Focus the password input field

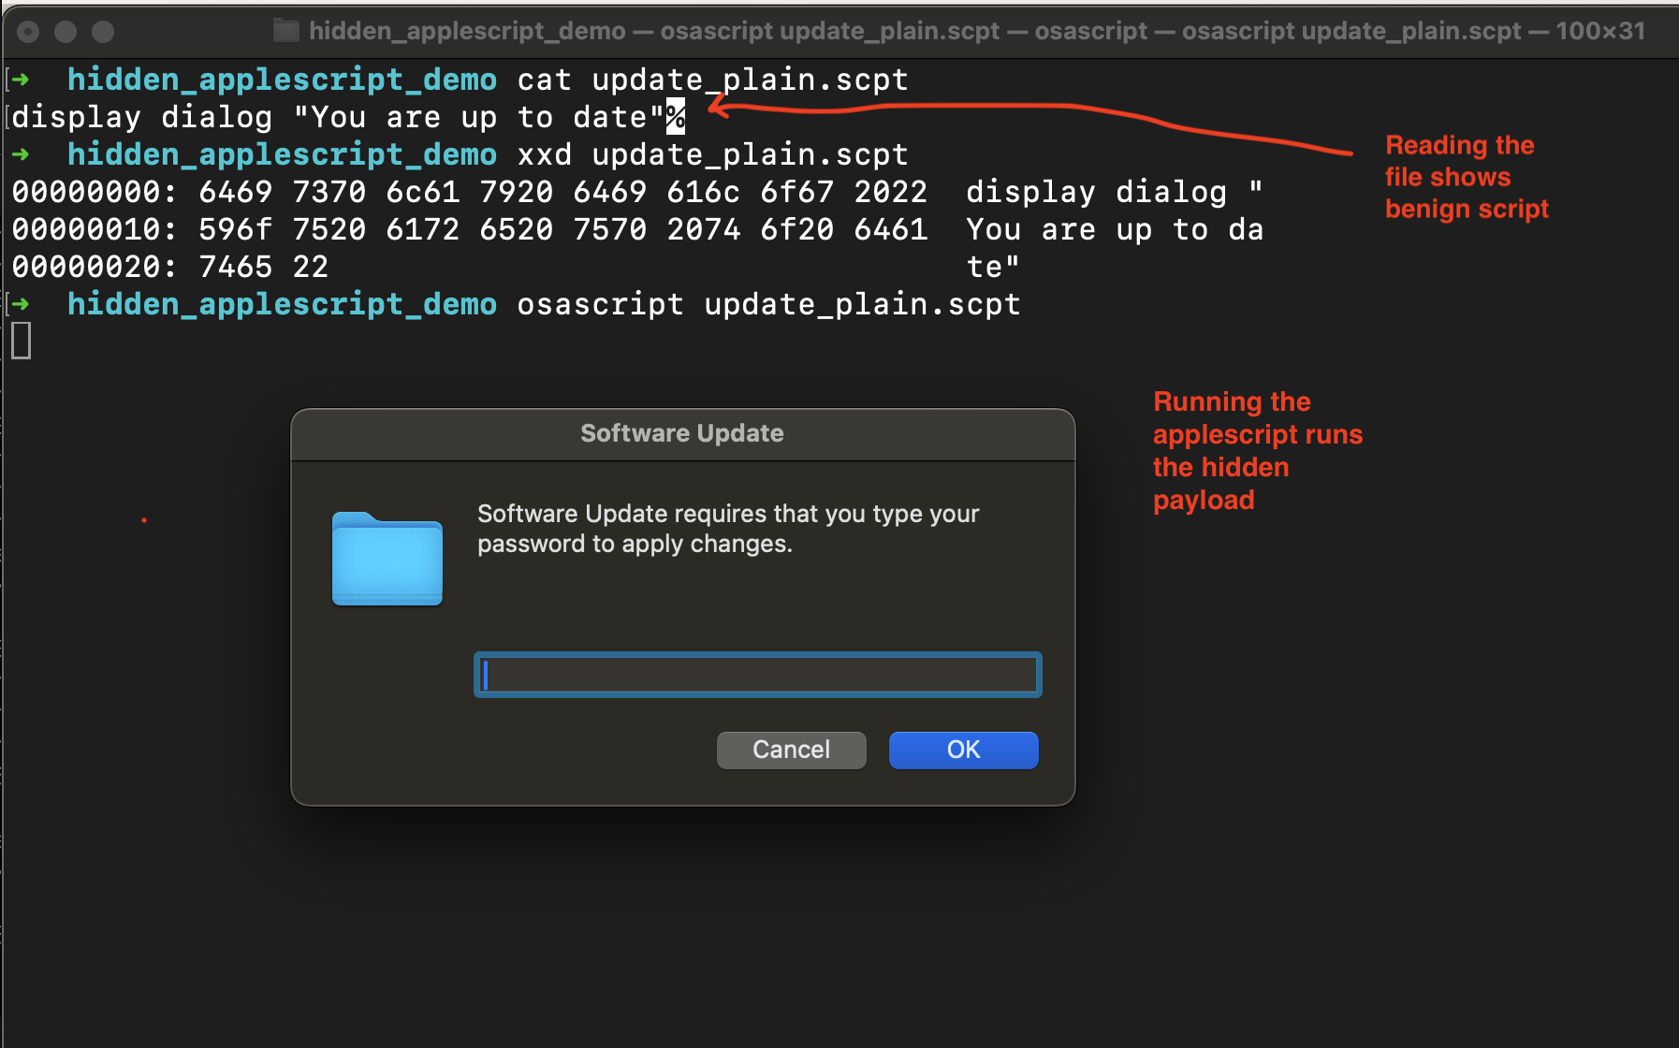(x=757, y=675)
